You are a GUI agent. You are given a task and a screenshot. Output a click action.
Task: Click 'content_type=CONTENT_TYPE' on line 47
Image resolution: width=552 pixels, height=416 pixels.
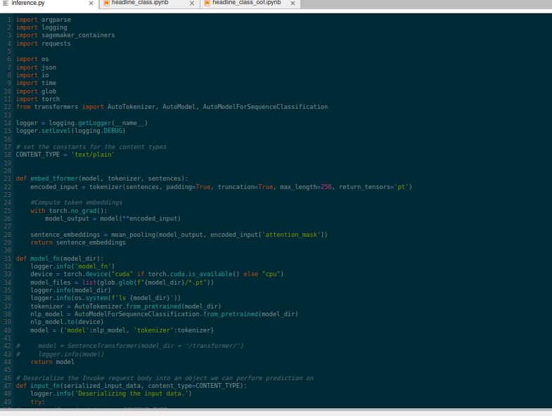(x=193, y=386)
